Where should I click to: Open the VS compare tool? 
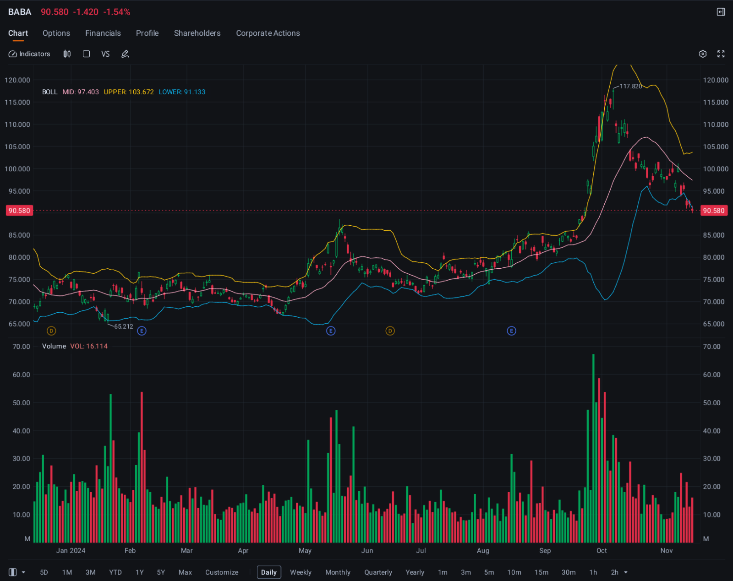105,54
